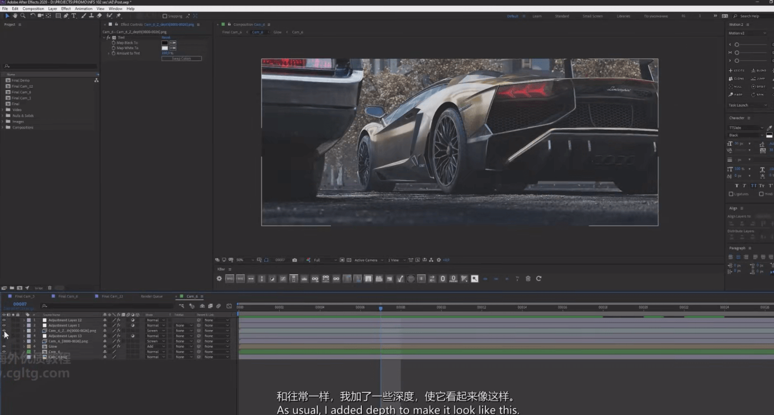Toggle the composition mini-flowchart icon in timeline
774x415 pixels.
coord(181,306)
